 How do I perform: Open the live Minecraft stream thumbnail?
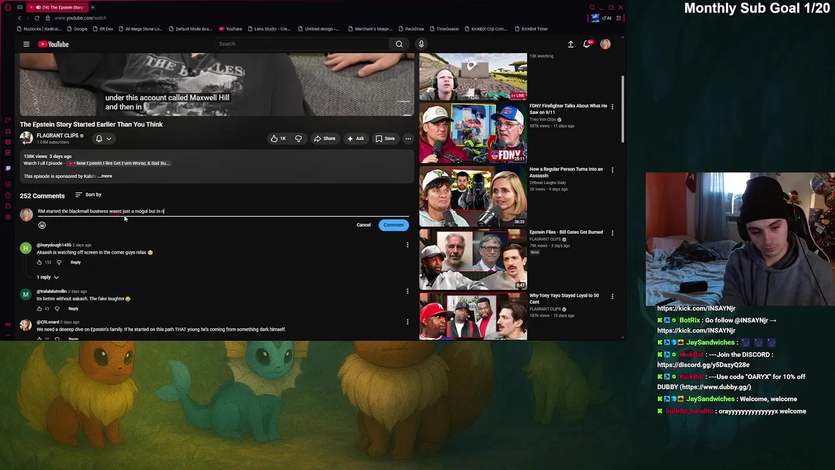(x=473, y=76)
